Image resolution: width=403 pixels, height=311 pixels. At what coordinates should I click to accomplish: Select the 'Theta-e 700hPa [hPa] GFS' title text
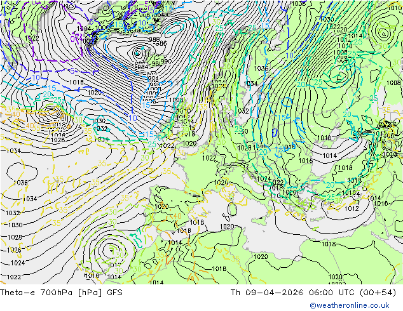(61, 293)
